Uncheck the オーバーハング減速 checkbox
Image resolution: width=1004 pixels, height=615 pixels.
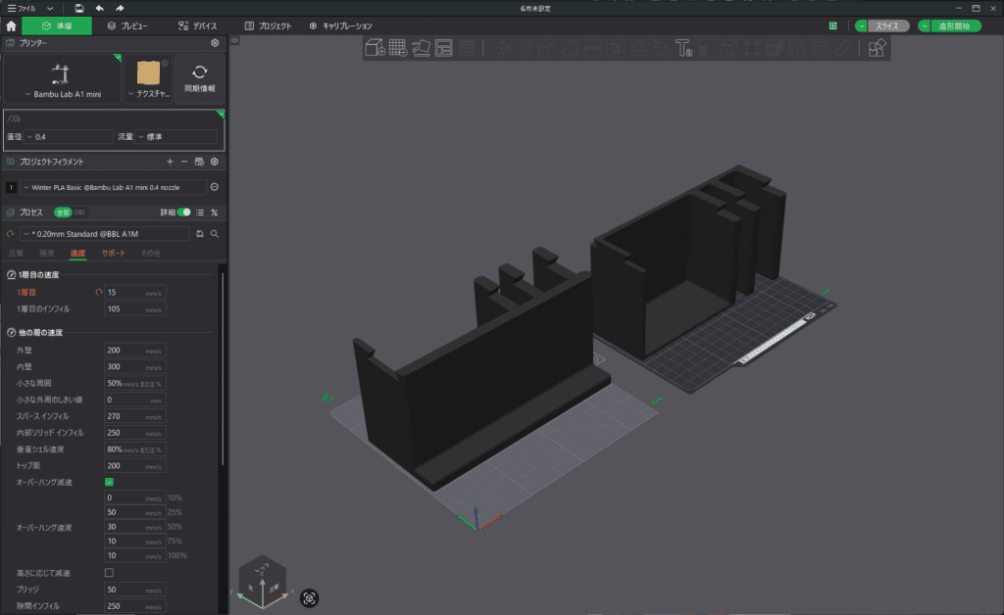point(109,482)
